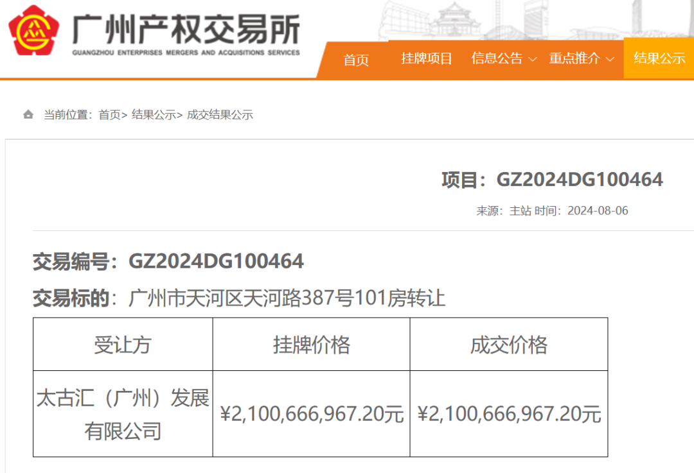This screenshot has width=694, height=473.
Task: Click the 来源：主站 text
Action: pos(503,211)
